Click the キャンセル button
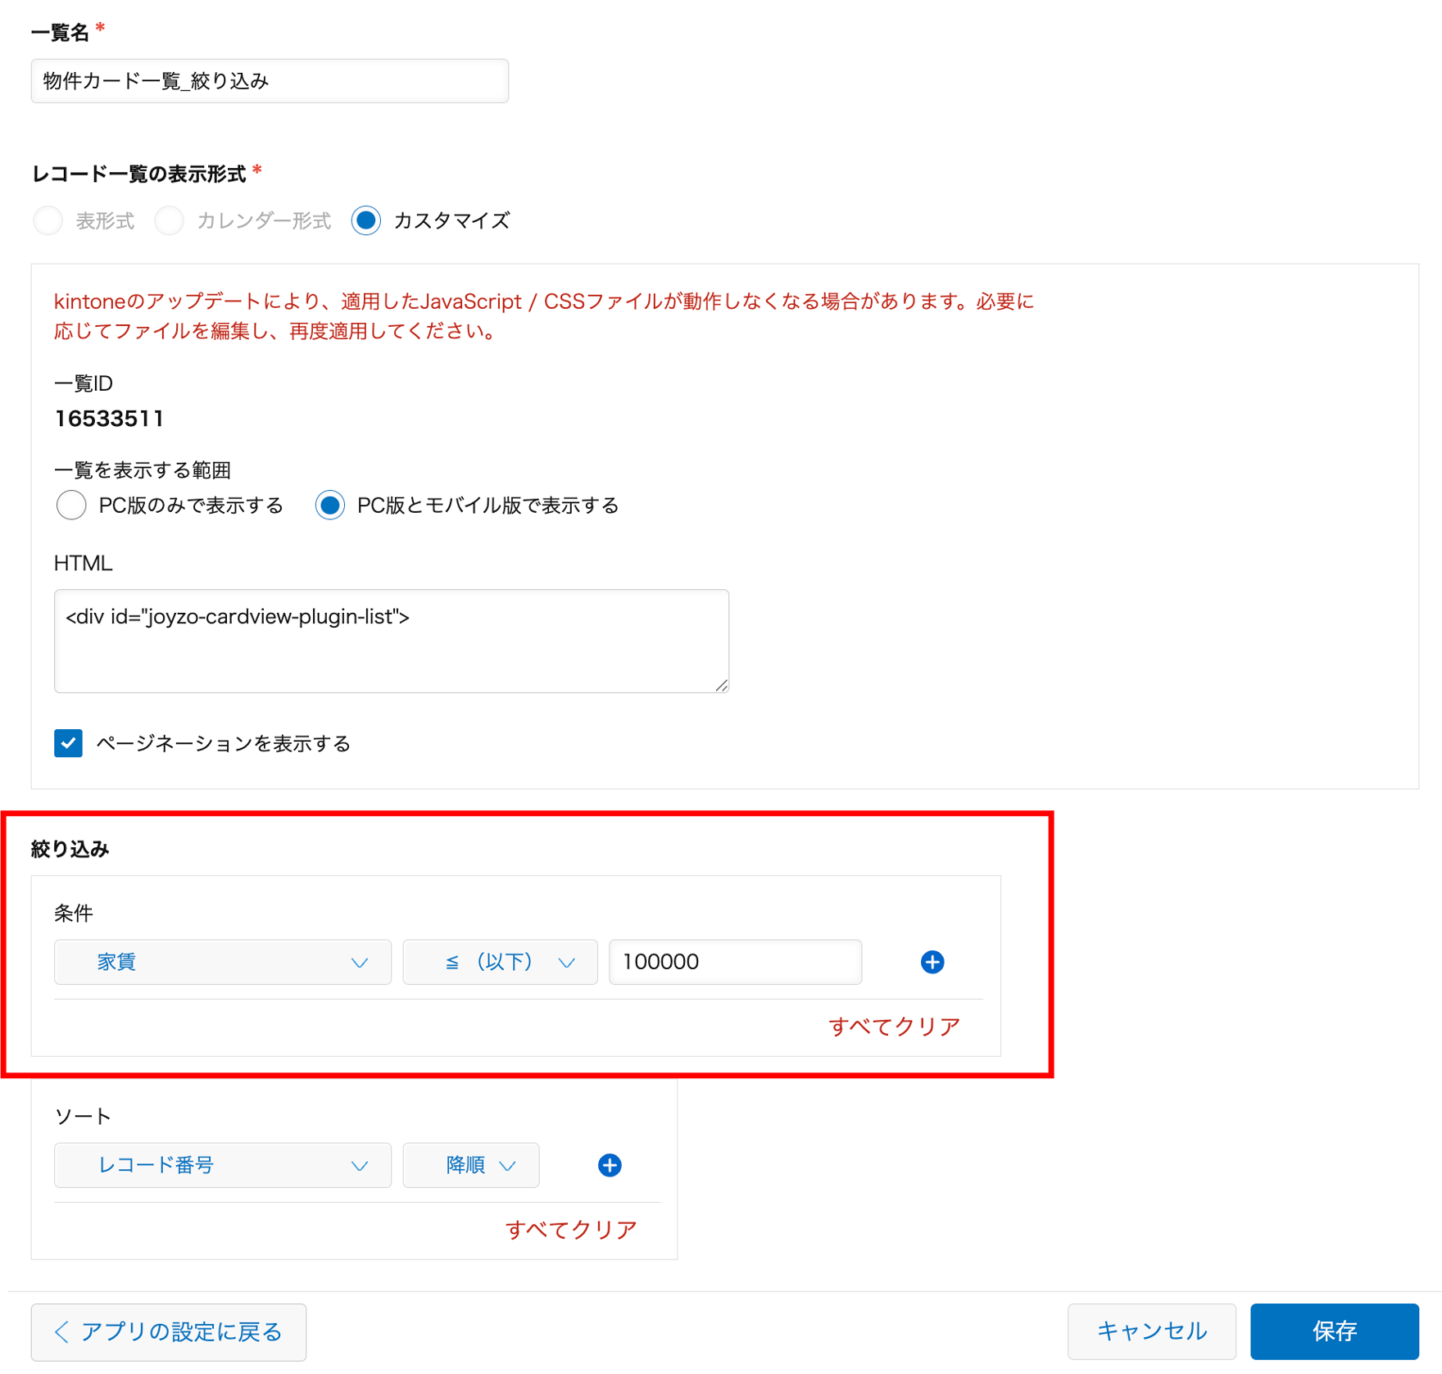1442x1374 pixels. tap(1152, 1331)
